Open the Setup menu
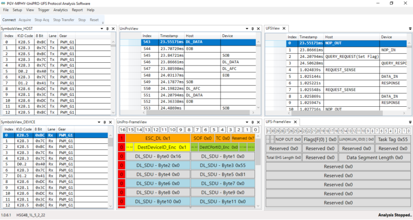This screenshot has height=220, width=413. pos(17,10)
